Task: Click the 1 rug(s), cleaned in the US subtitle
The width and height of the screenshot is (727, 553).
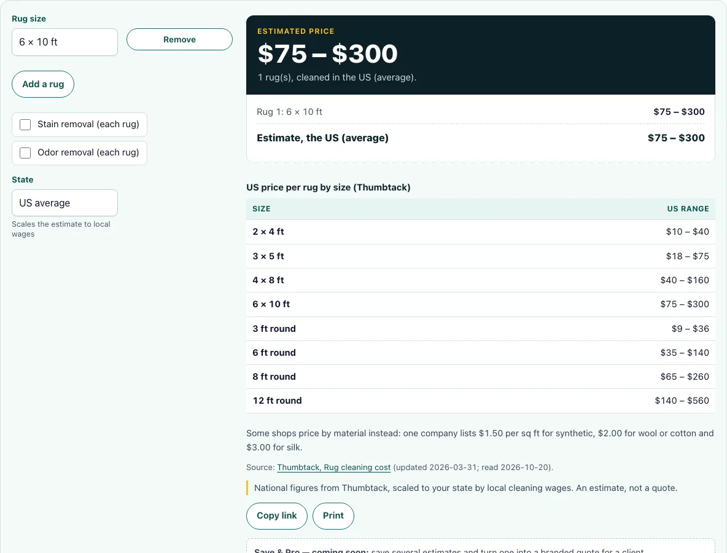Action: point(337,77)
